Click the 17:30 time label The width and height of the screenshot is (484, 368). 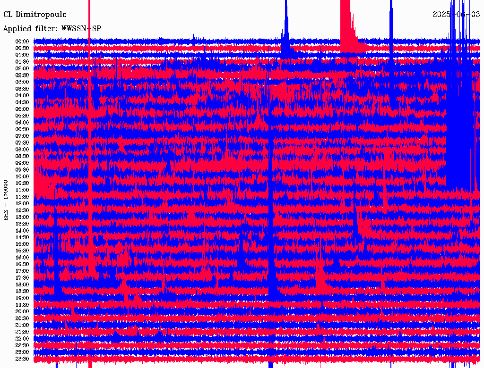(x=22, y=278)
